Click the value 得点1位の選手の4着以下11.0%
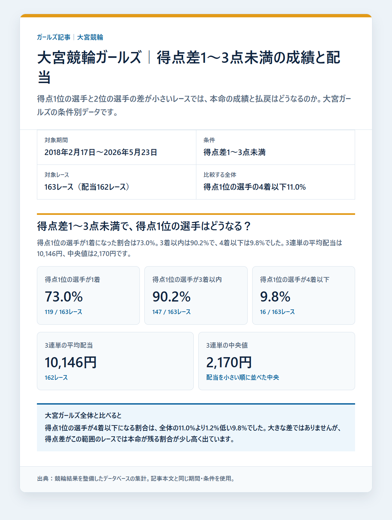This screenshot has width=392, height=520. tap(254, 187)
